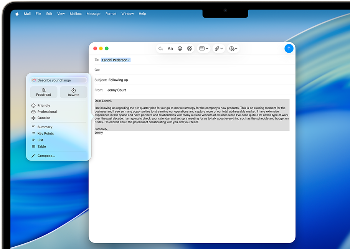The image size is (350, 249).
Task: Click the paperclip attachment icon
Action: (217, 48)
